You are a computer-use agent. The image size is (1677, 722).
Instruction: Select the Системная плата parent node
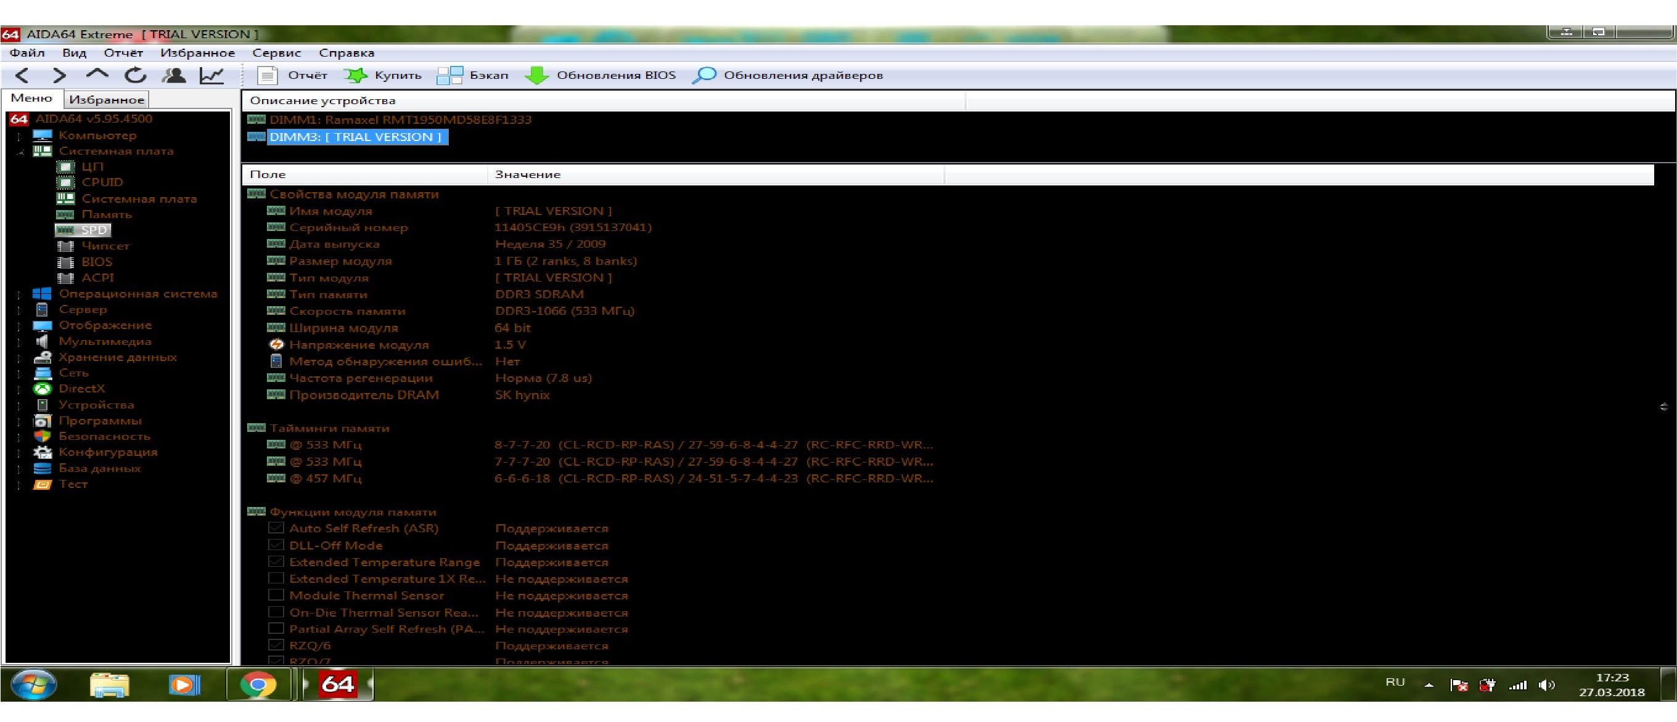click(x=116, y=151)
